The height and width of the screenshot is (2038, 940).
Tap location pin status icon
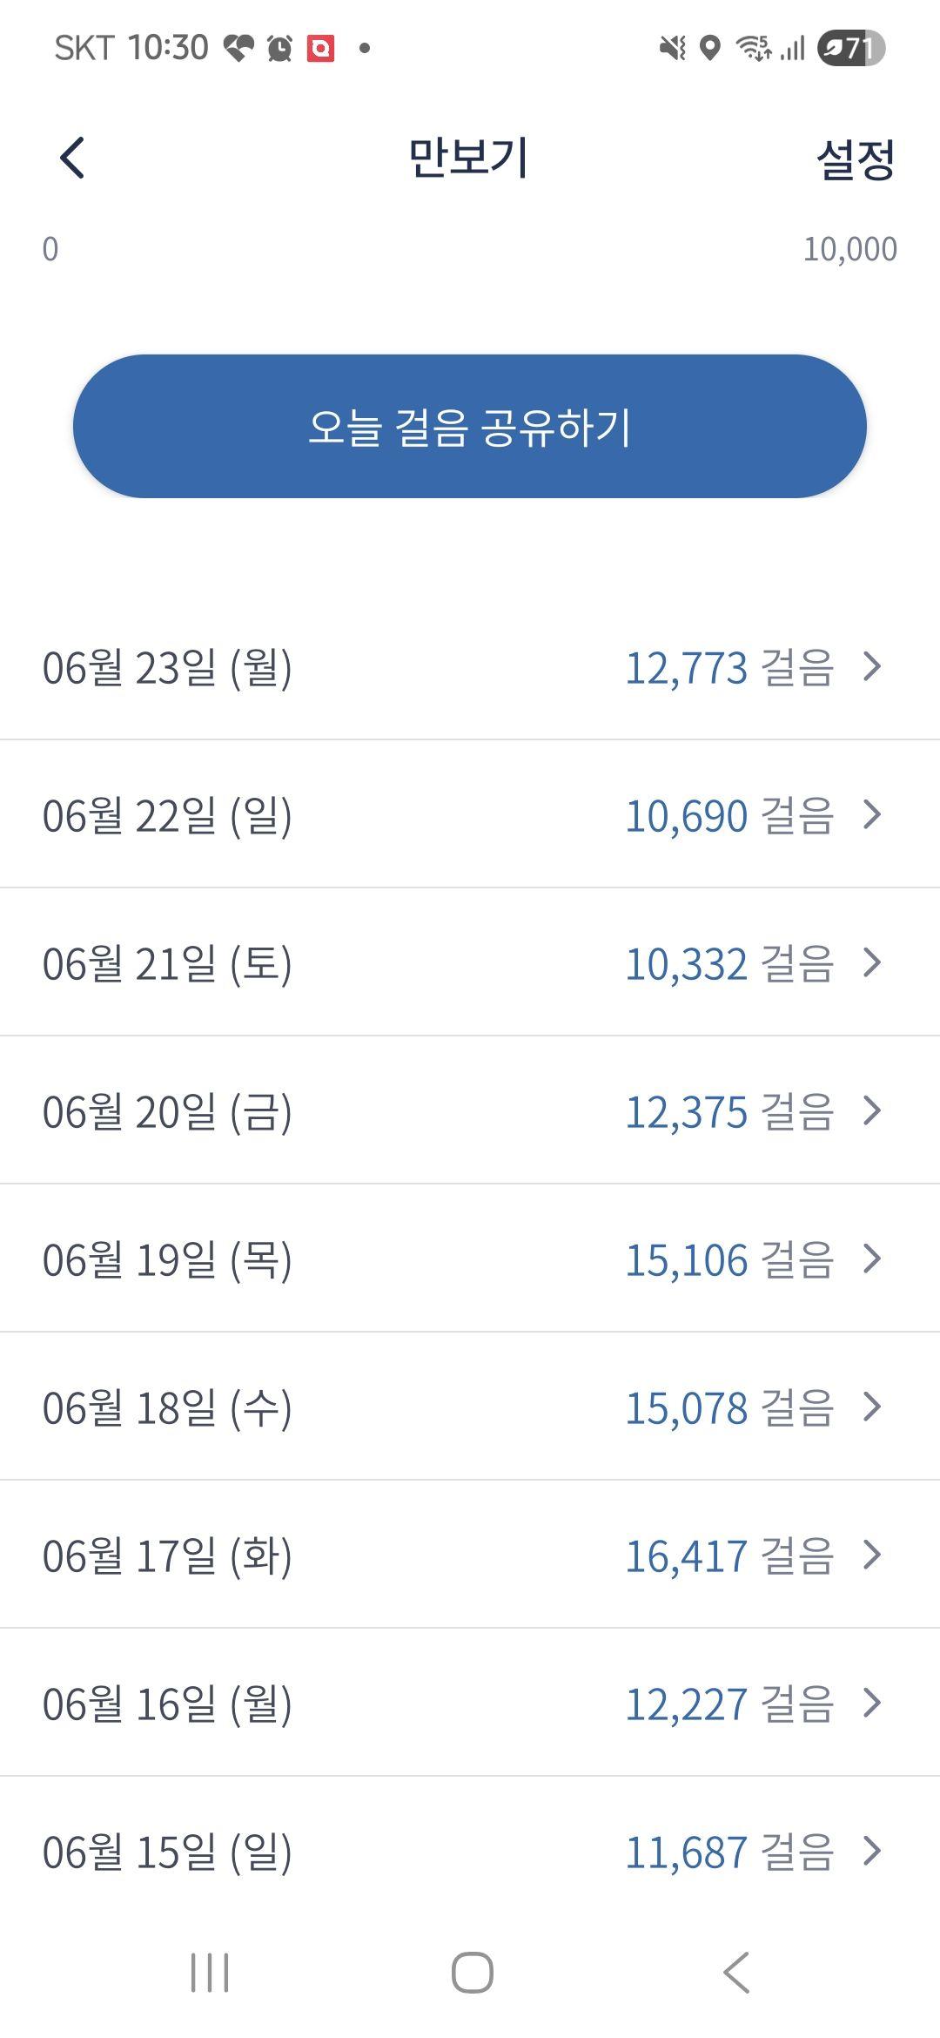(710, 48)
